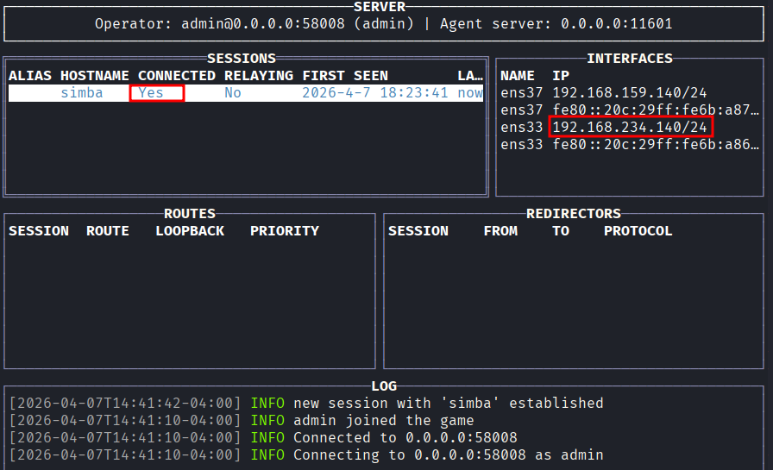This screenshot has height=470, width=773.
Task: Click the RELAYING column header
Action: point(259,76)
